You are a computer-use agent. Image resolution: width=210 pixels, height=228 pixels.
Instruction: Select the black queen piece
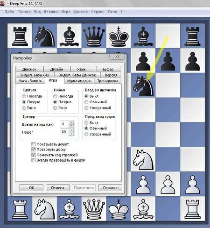pyautogui.click(x=94, y=36)
